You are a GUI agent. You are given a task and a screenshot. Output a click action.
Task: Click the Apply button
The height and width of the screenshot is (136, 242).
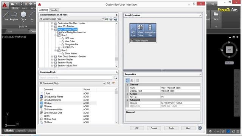[x=171, y=128]
